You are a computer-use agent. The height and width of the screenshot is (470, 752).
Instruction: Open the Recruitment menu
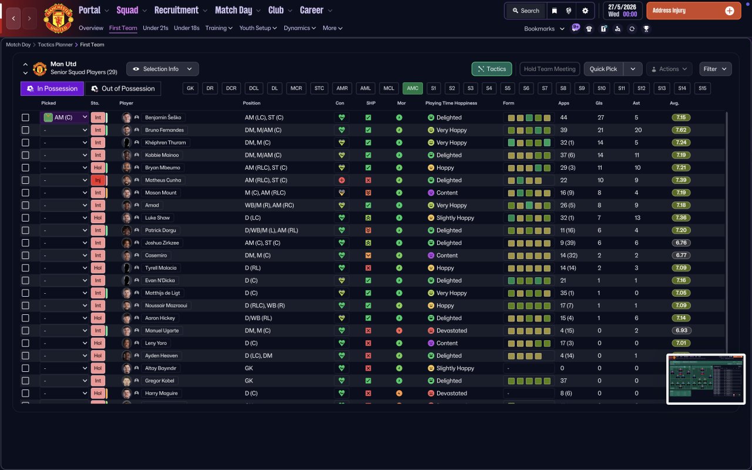click(181, 10)
